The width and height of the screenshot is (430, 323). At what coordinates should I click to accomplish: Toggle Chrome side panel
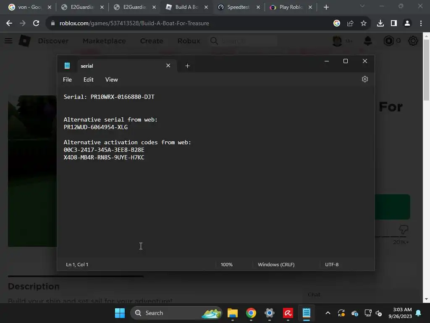(393, 24)
